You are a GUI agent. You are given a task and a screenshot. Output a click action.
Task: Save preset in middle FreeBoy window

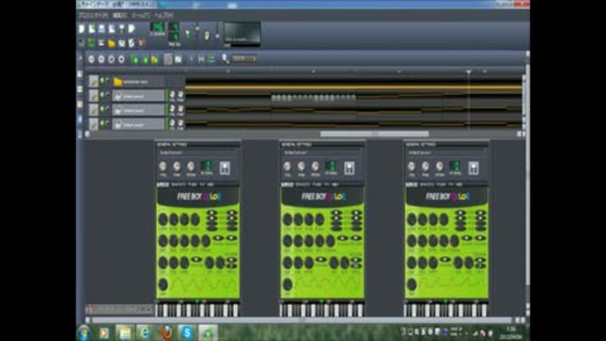(349, 168)
